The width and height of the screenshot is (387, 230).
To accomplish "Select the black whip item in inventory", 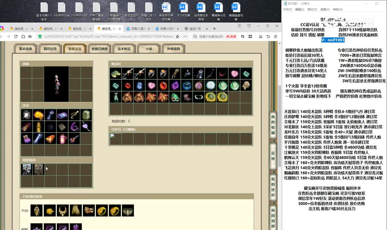I will [x=210, y=74].
